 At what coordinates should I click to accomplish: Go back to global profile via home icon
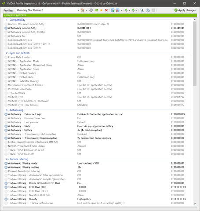[x=83, y=10]
